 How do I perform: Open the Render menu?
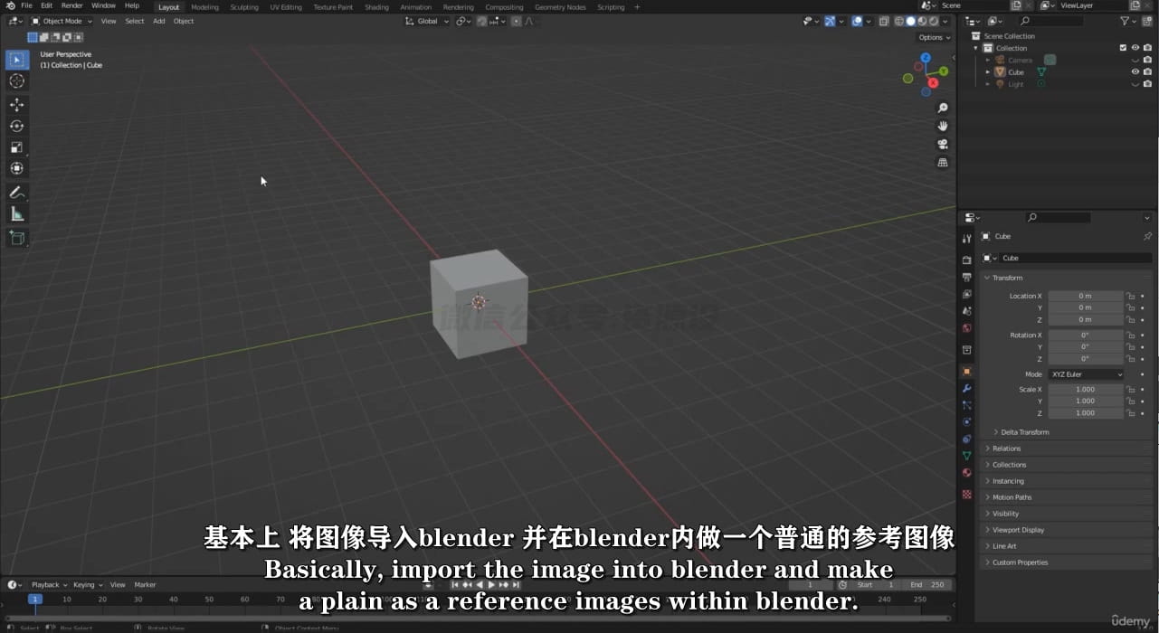[71, 6]
